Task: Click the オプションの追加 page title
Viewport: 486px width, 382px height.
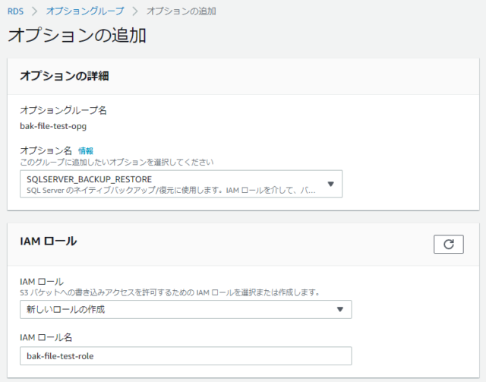Action: tap(77, 35)
